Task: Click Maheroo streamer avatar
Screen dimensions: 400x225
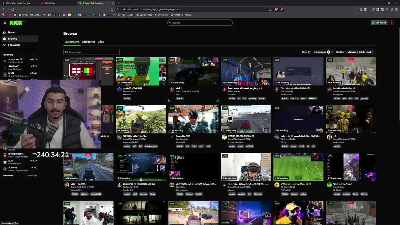Action: pyautogui.click(x=119, y=89)
